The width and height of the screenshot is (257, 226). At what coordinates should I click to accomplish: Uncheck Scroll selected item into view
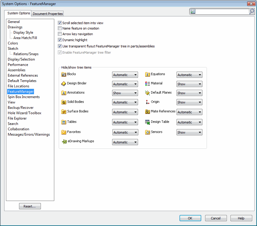pyautogui.click(x=60, y=23)
